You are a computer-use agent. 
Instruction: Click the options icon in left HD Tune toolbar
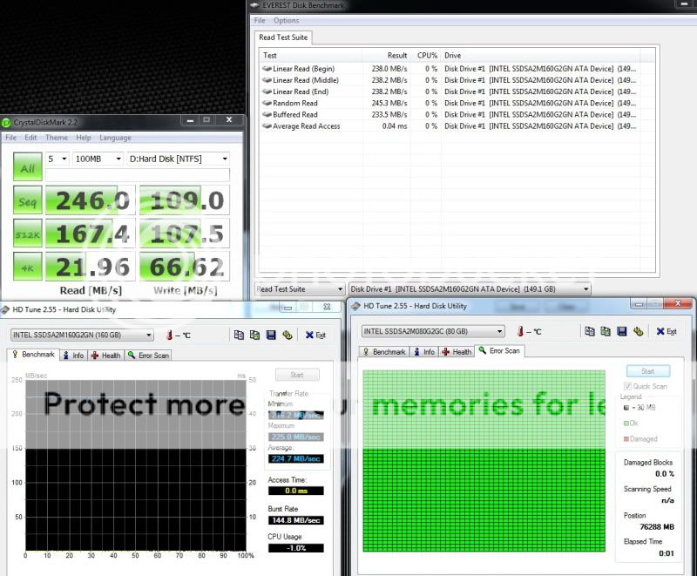point(287,335)
